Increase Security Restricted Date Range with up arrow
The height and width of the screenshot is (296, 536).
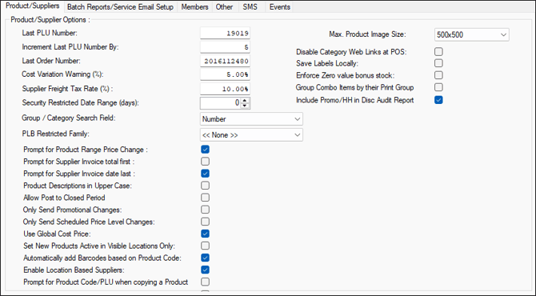coord(245,101)
